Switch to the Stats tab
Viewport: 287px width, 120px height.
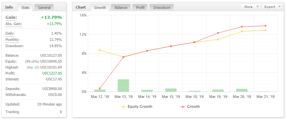tap(25, 8)
